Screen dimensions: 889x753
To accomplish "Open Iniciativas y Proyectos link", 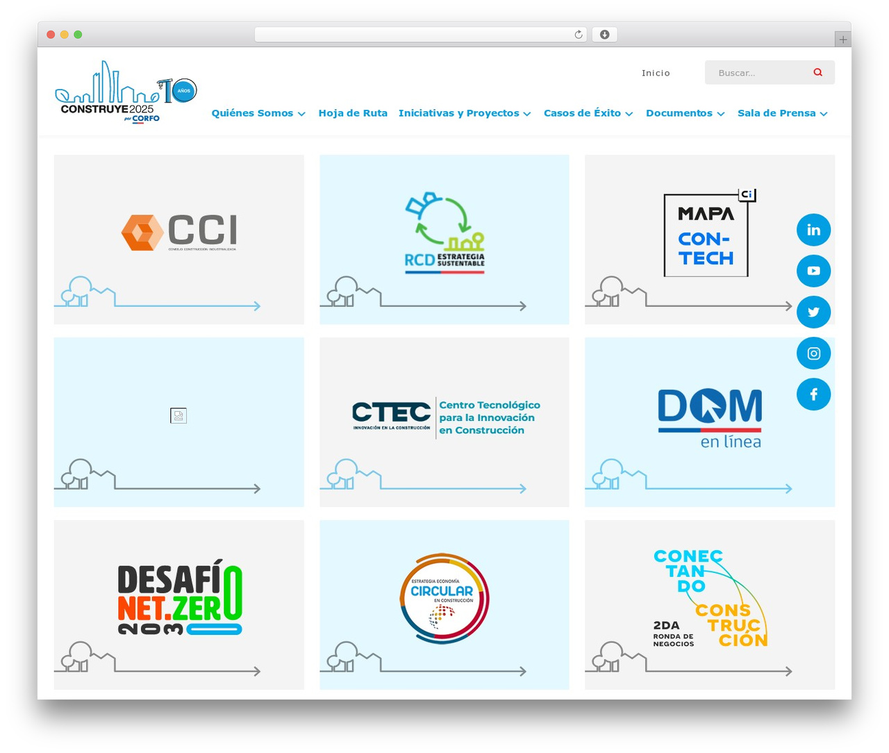I will (x=459, y=113).
